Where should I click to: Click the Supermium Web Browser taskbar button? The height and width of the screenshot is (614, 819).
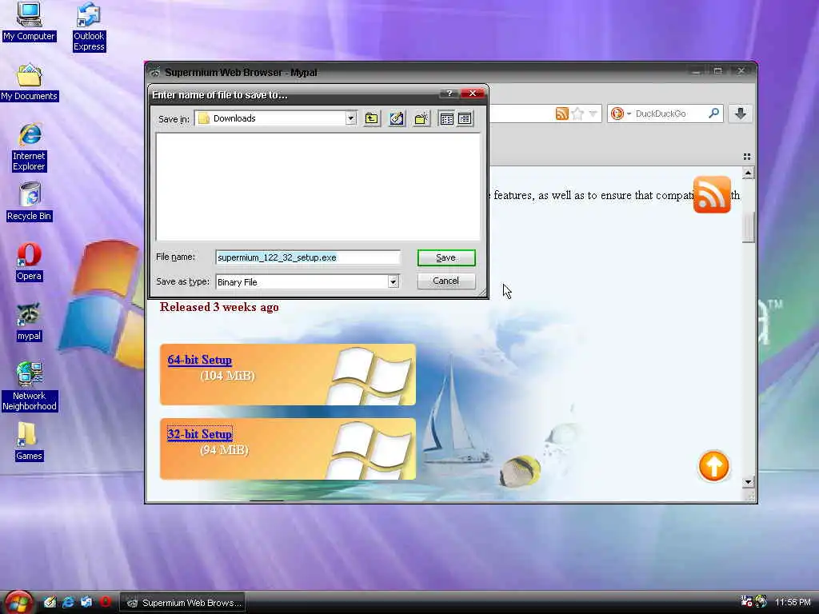pos(183,603)
